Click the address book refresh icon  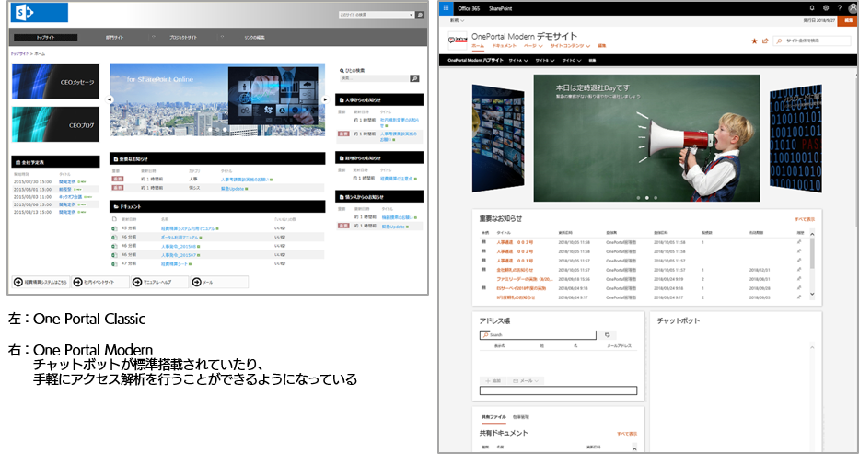pyautogui.click(x=607, y=335)
